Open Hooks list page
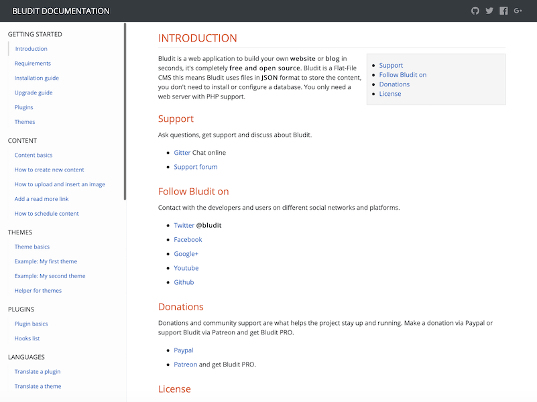 (27, 338)
